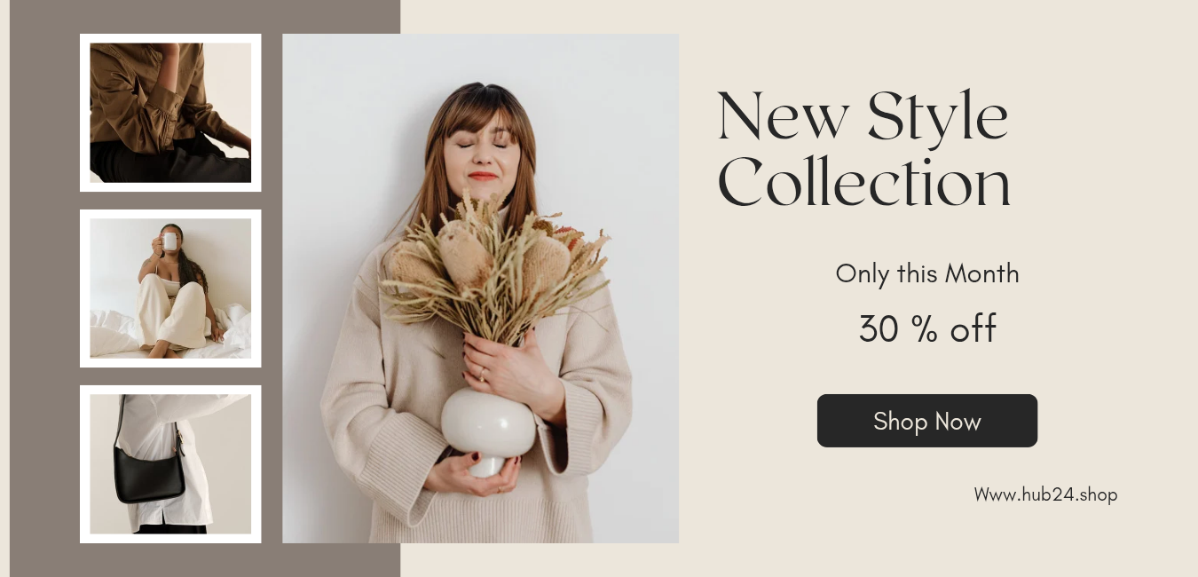Image resolution: width=1198 pixels, height=577 pixels.
Task: Click the white round vase in the photo
Action: coord(488,426)
